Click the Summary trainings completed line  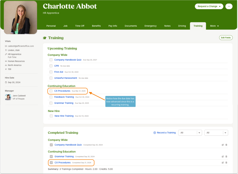pyautogui.click(x=80, y=169)
